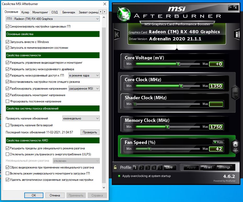Click the Fan Speed value field 42
The image size is (243, 202).
tap(216, 149)
